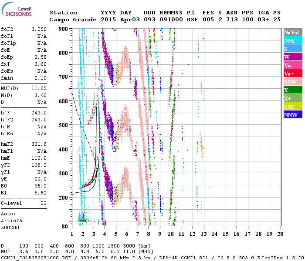Click the AXN value 713

232,20
